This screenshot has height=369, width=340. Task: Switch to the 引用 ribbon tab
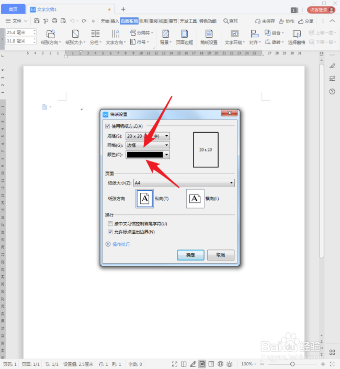(143, 21)
